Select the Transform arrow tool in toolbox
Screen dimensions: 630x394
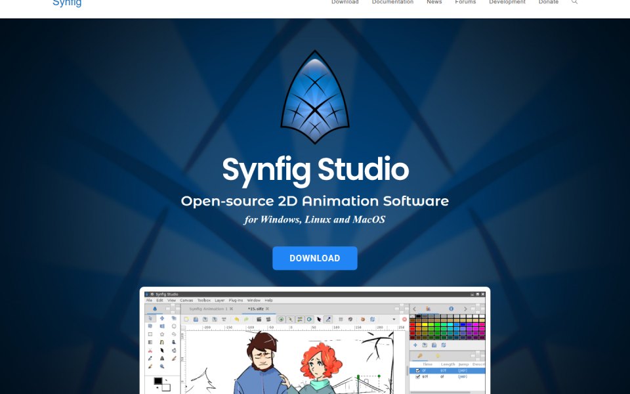click(150, 318)
